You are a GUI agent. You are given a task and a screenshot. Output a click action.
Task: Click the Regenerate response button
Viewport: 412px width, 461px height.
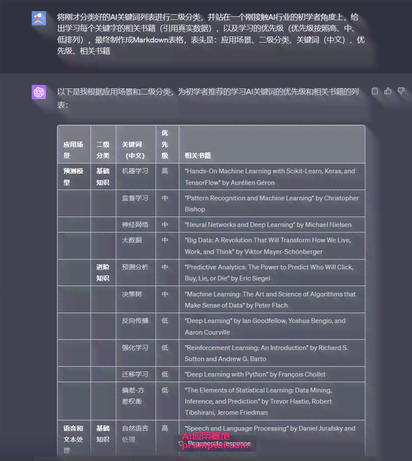[215, 443]
